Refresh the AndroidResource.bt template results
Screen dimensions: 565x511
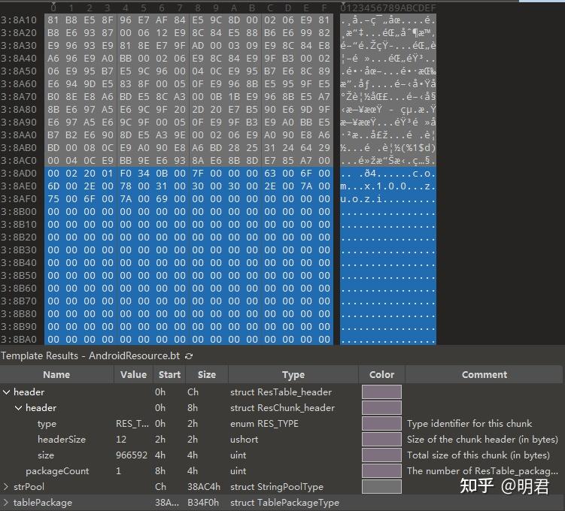click(x=189, y=356)
